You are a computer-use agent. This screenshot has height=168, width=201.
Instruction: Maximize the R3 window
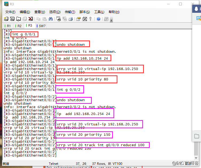180,4
